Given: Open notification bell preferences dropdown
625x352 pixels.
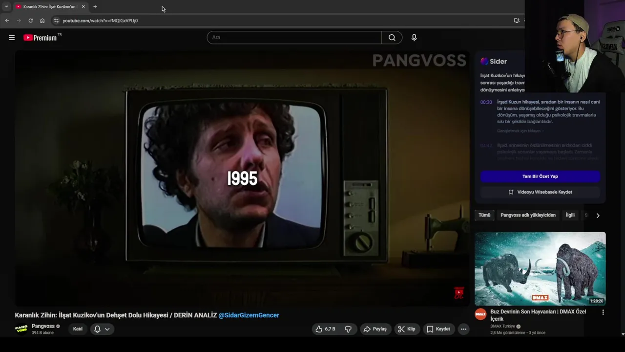Looking at the screenshot, I should point(102,329).
